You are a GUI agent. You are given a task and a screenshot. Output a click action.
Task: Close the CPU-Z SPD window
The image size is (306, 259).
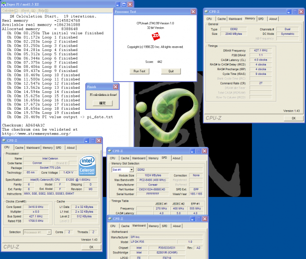[x=205, y=151]
